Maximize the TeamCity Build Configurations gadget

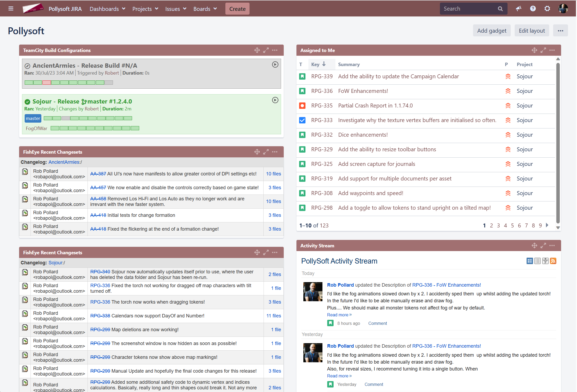[266, 50]
